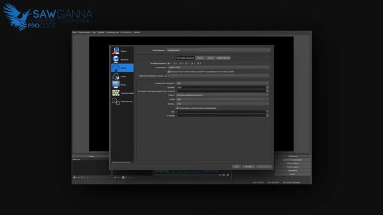Click the B-frames spinner arrows
This screenshot has width=383, height=215.
click(x=268, y=115)
